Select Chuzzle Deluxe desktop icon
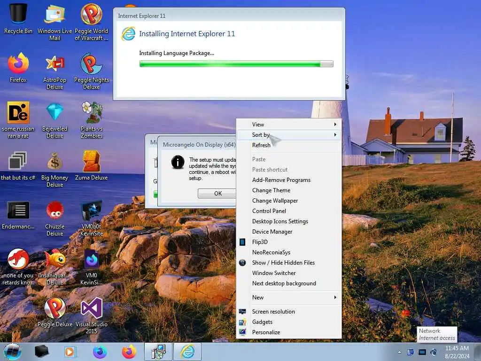The width and height of the screenshot is (481, 361). pyautogui.click(x=54, y=218)
